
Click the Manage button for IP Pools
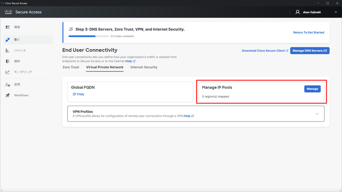[x=313, y=89]
